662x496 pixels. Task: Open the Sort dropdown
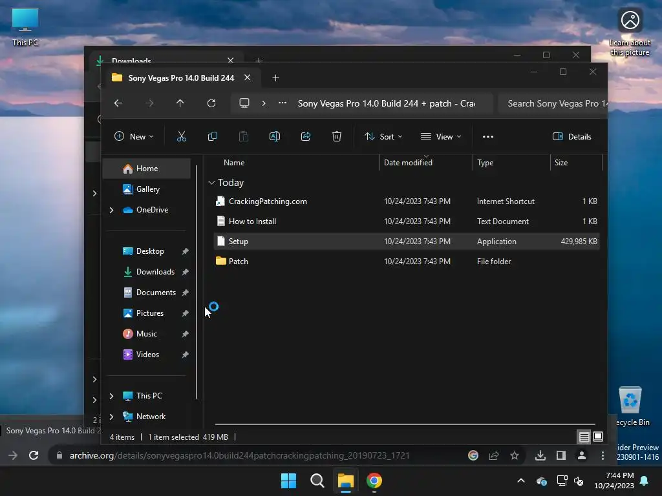click(383, 137)
